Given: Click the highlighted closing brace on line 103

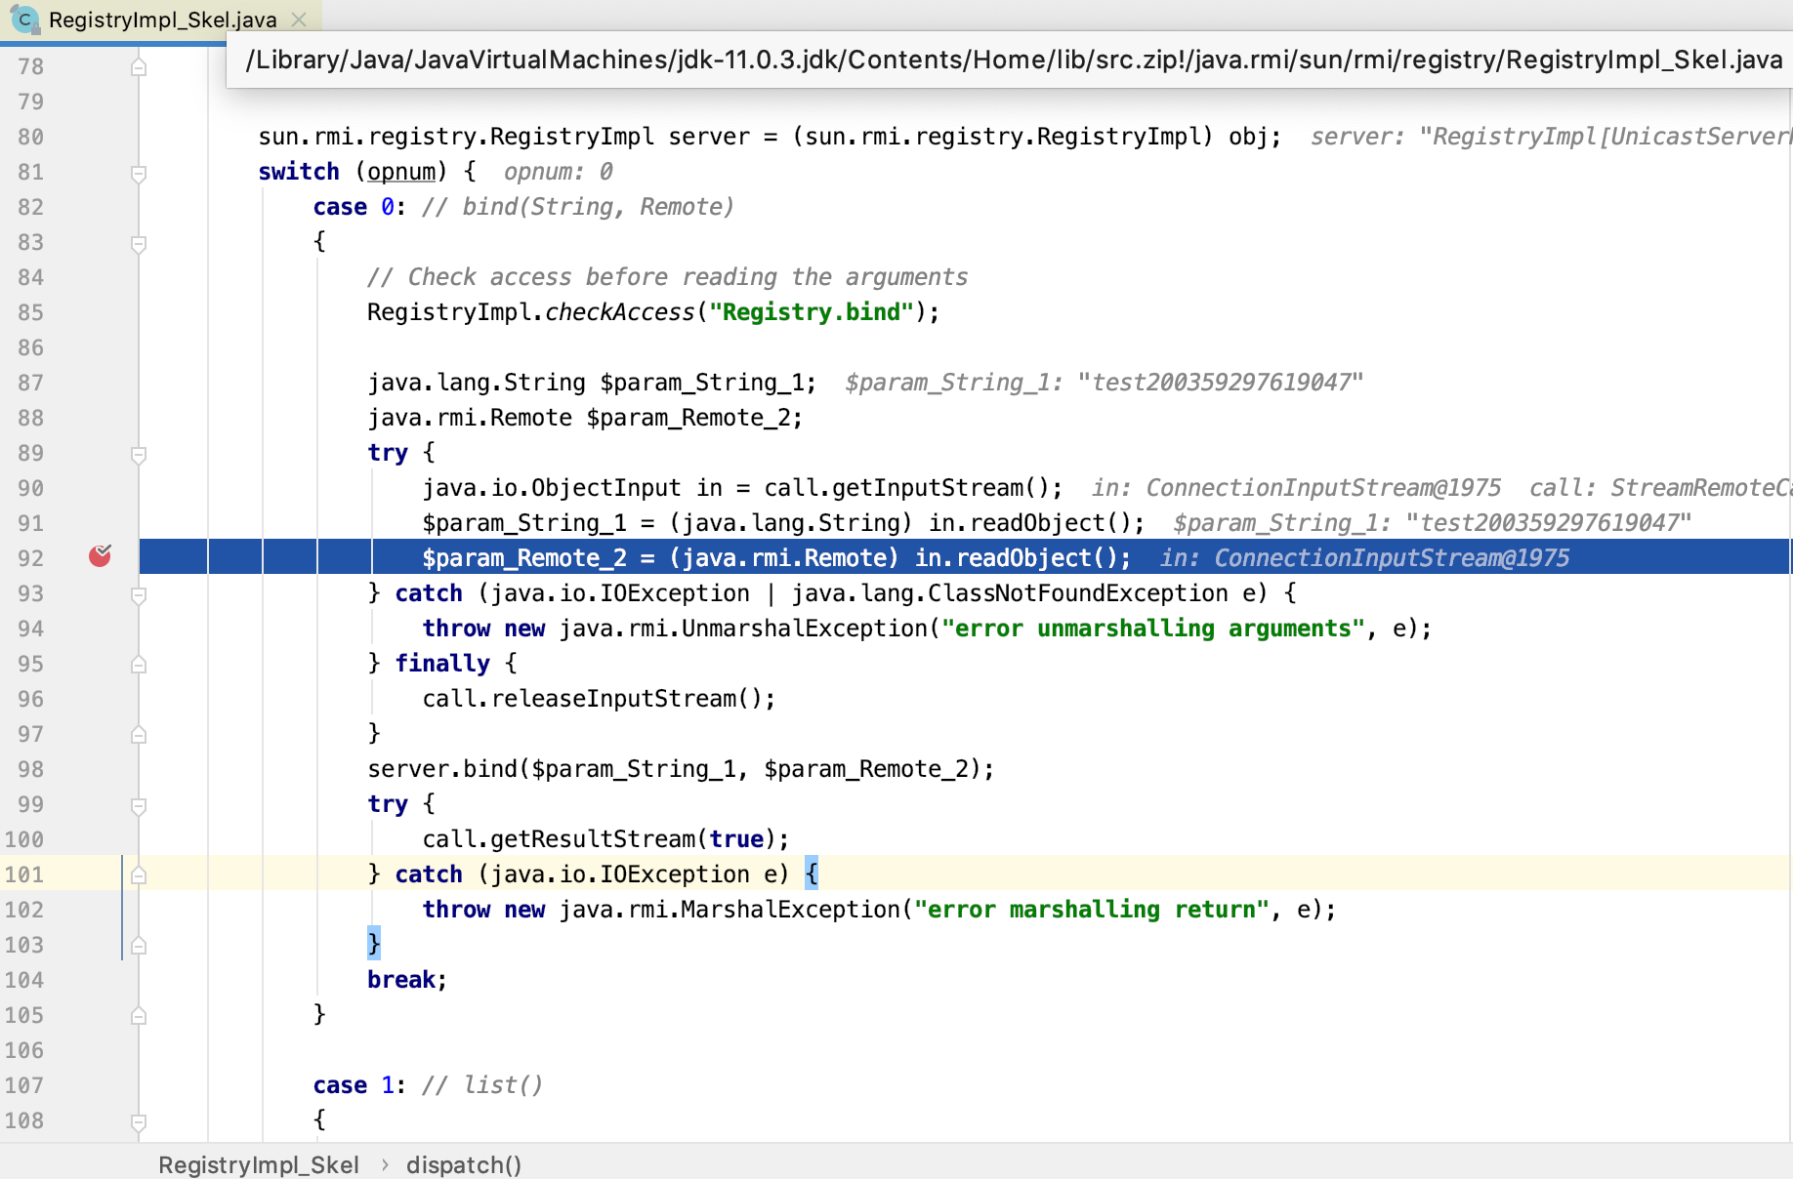Looking at the screenshot, I should pos(374,944).
